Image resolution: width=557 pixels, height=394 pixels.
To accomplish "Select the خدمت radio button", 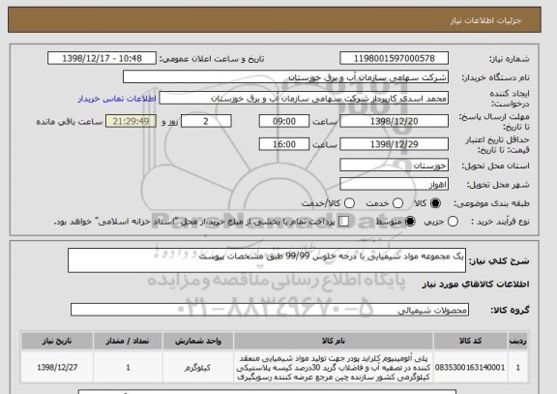I will tap(397, 203).
